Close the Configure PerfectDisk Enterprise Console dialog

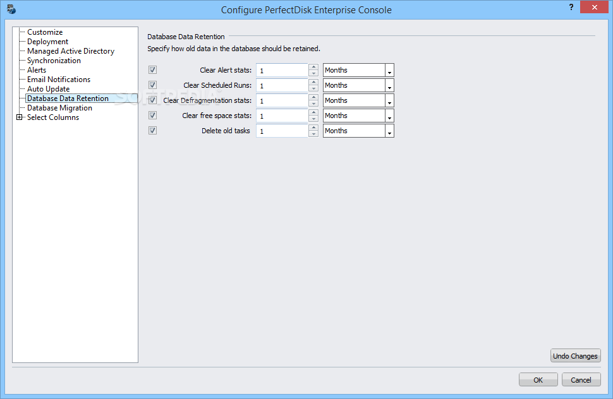[594, 7]
